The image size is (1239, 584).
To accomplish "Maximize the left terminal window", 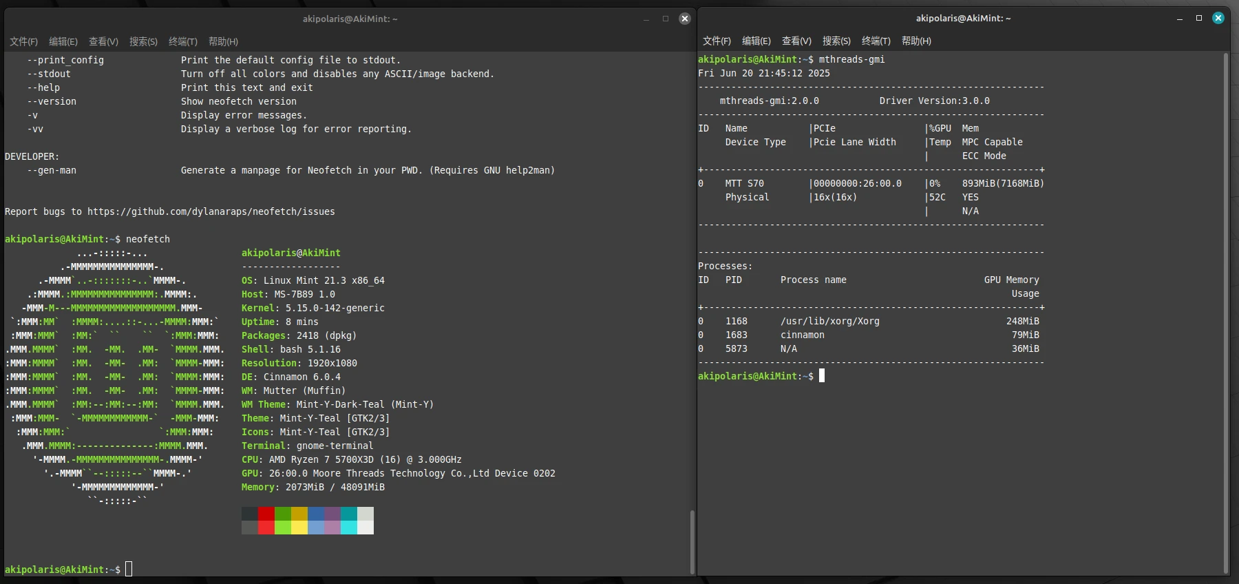I will (x=666, y=19).
